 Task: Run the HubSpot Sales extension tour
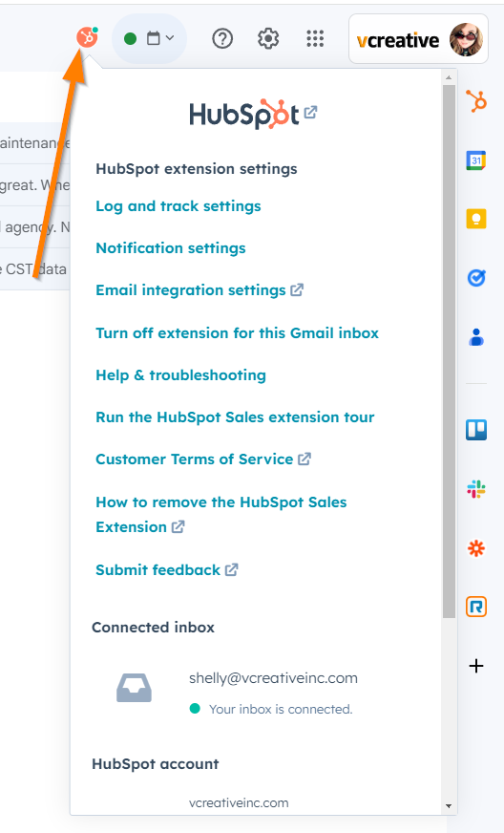pos(235,417)
